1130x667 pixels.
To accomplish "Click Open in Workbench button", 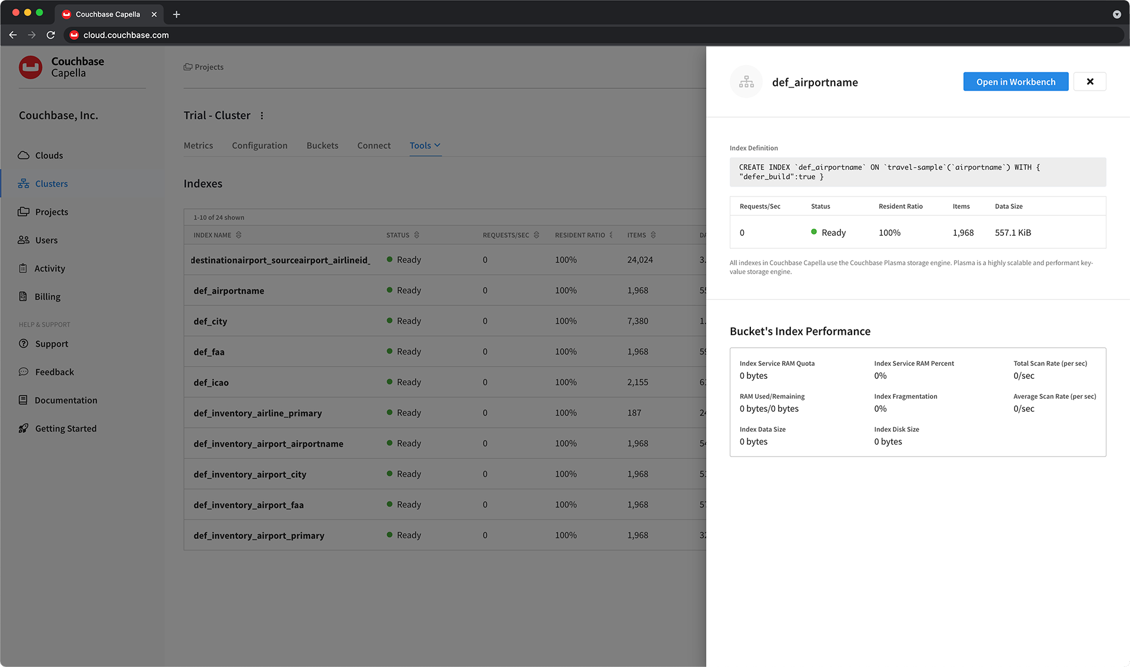I will tap(1015, 82).
